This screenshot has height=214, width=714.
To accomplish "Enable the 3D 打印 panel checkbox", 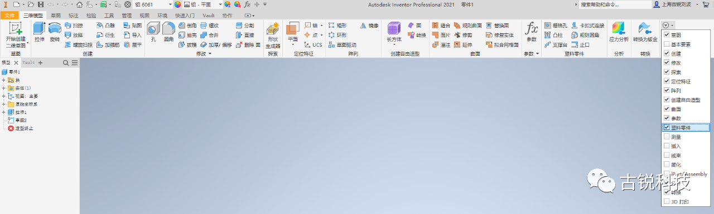I will [667, 201].
